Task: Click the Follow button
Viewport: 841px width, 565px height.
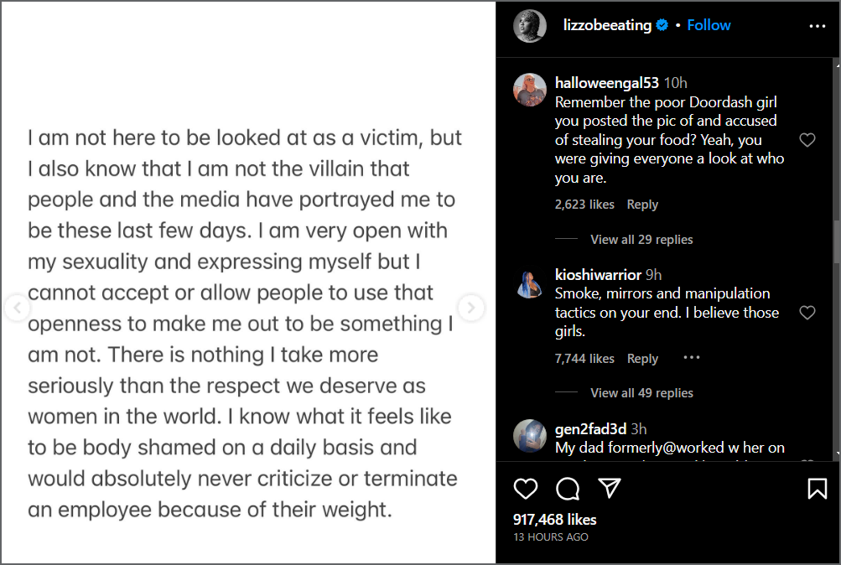Action: [709, 25]
